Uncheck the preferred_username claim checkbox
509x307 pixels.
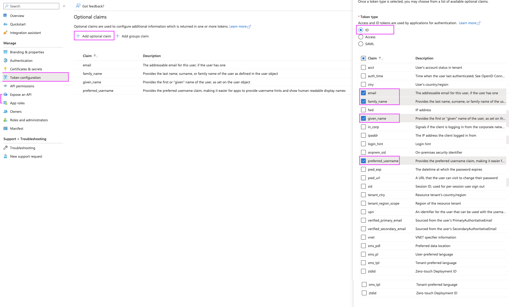(363, 161)
